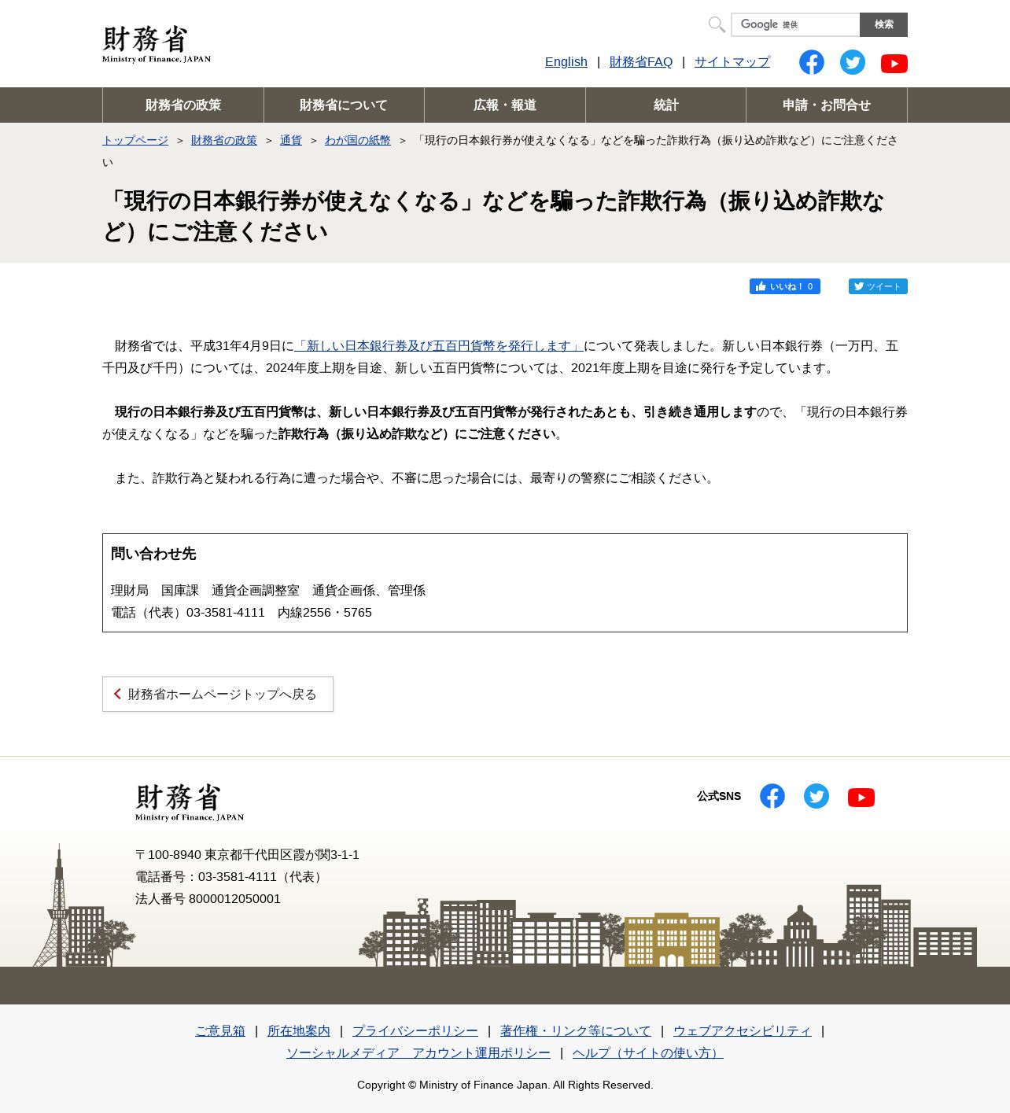This screenshot has height=1113, width=1010.
Task: Click the footer Twitter icon
Action: [816, 796]
